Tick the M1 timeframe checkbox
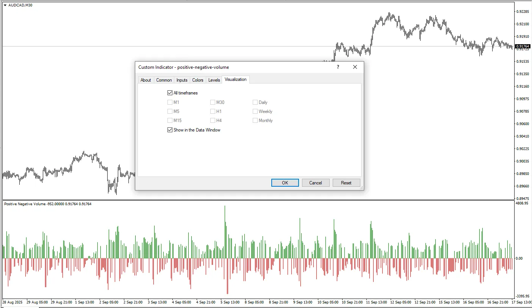 [170, 102]
